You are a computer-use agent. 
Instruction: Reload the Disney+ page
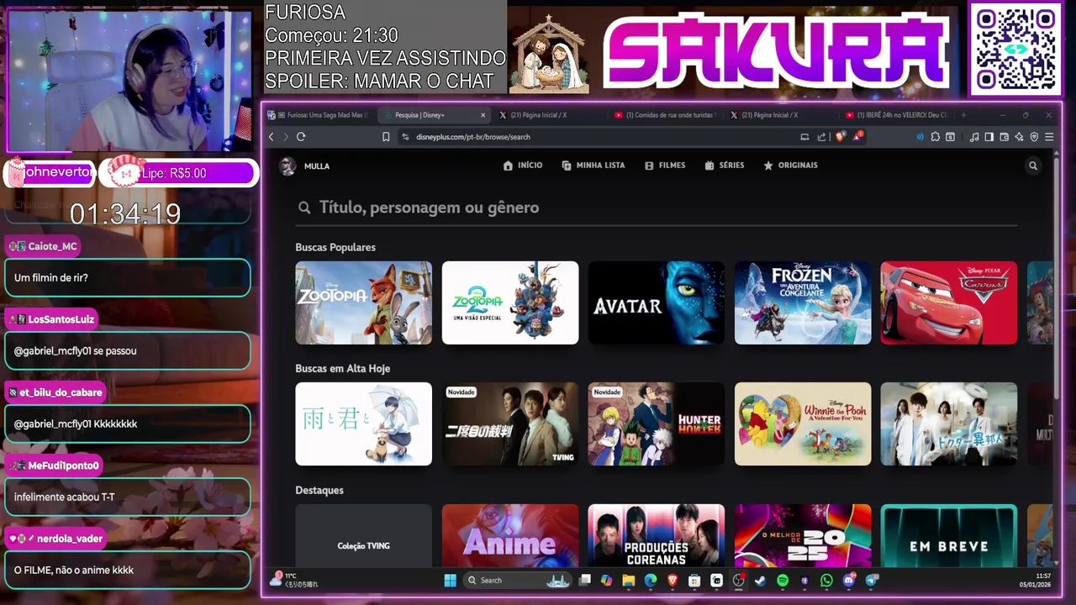tap(301, 137)
